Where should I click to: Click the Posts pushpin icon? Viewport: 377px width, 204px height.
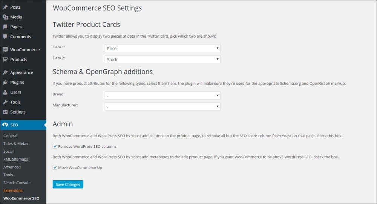[5, 7]
